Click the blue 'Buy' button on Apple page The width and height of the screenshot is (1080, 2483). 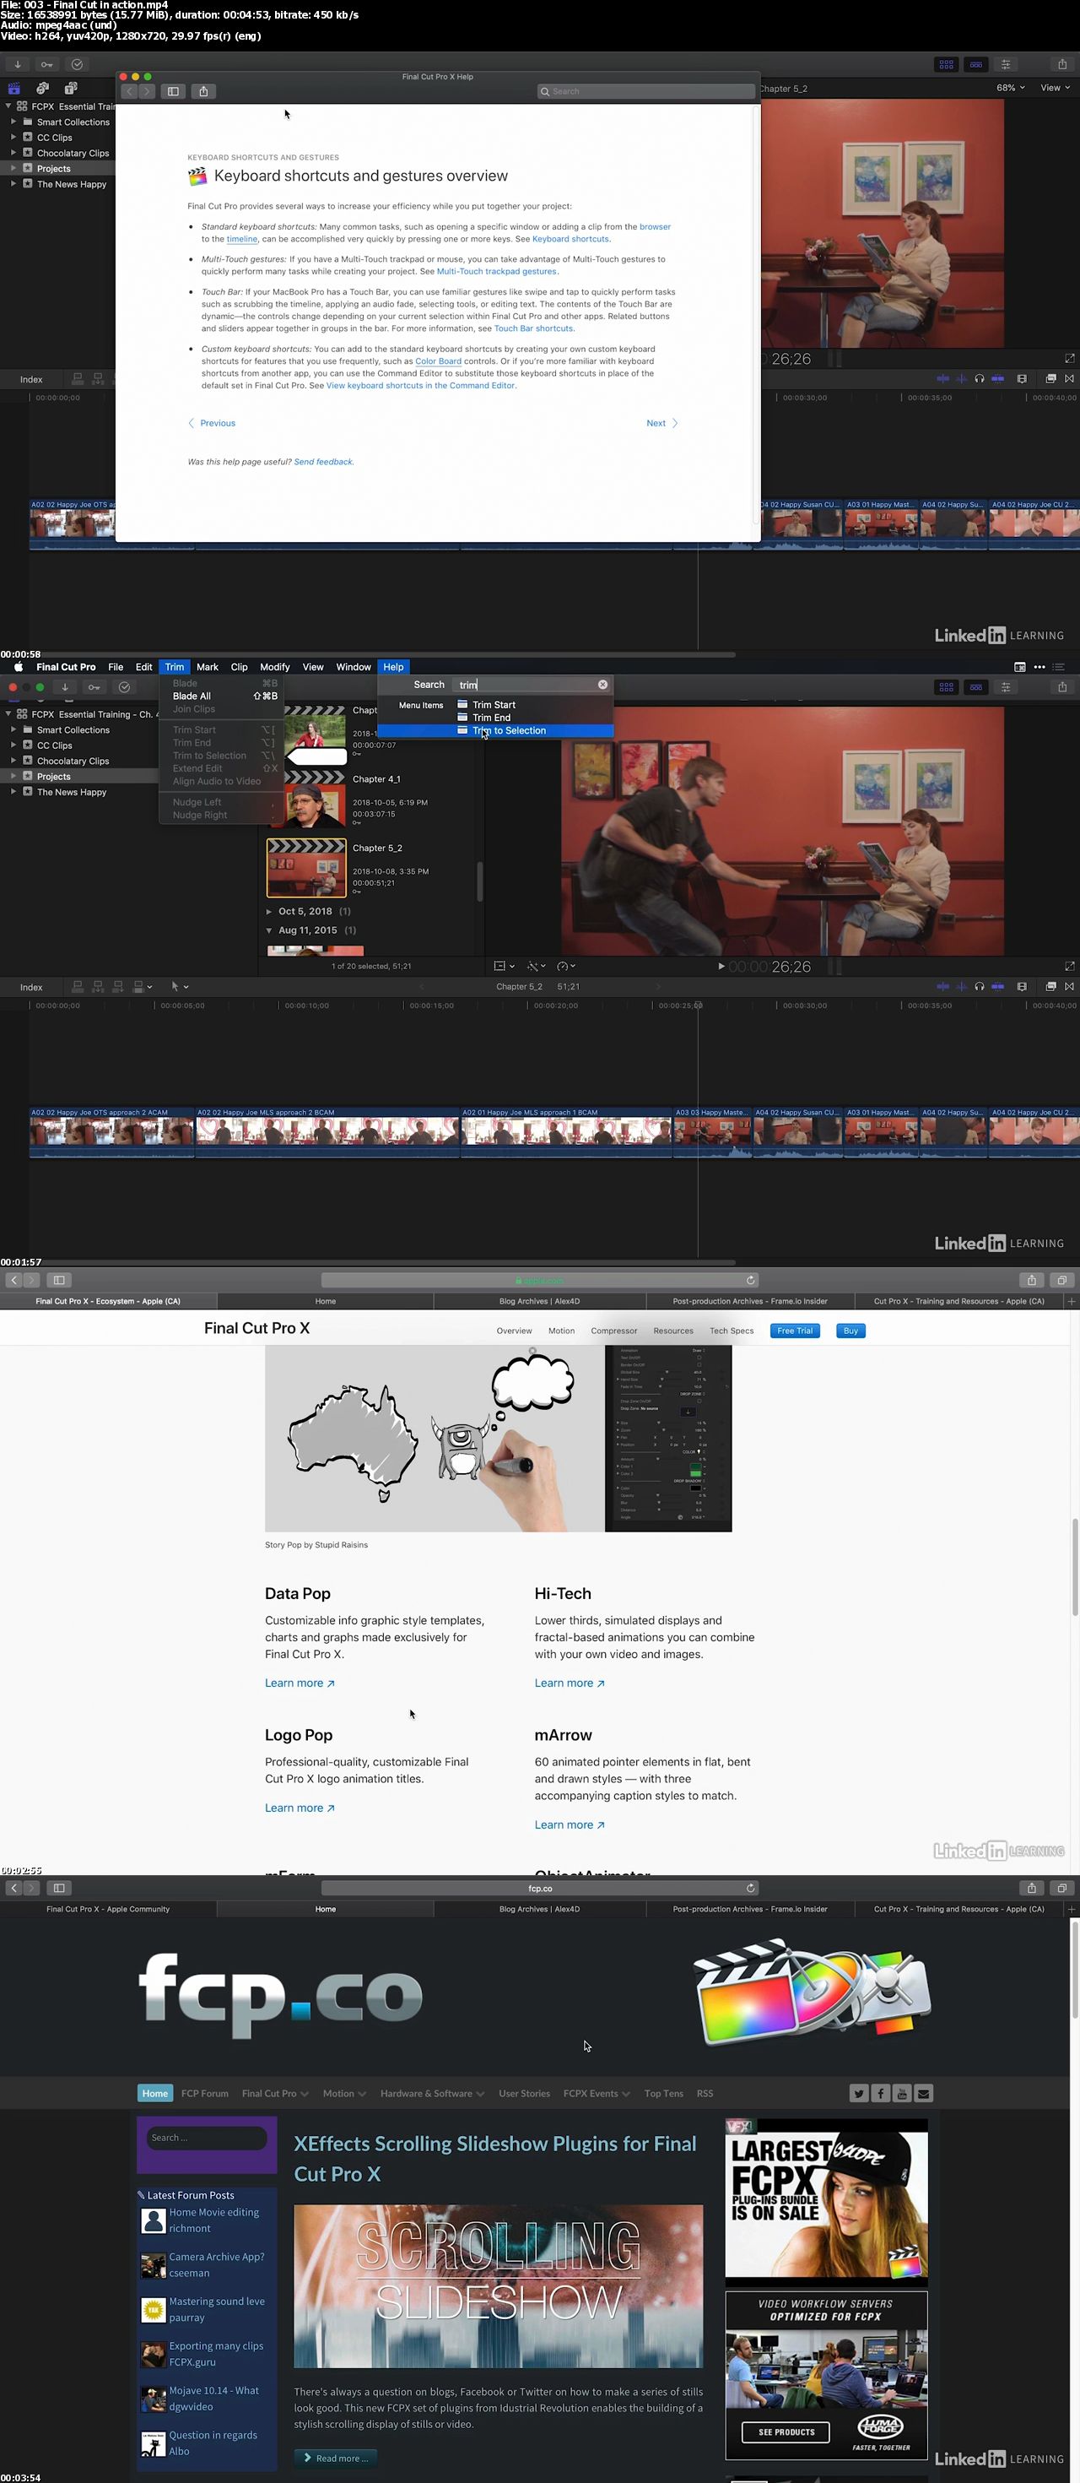click(x=850, y=1331)
